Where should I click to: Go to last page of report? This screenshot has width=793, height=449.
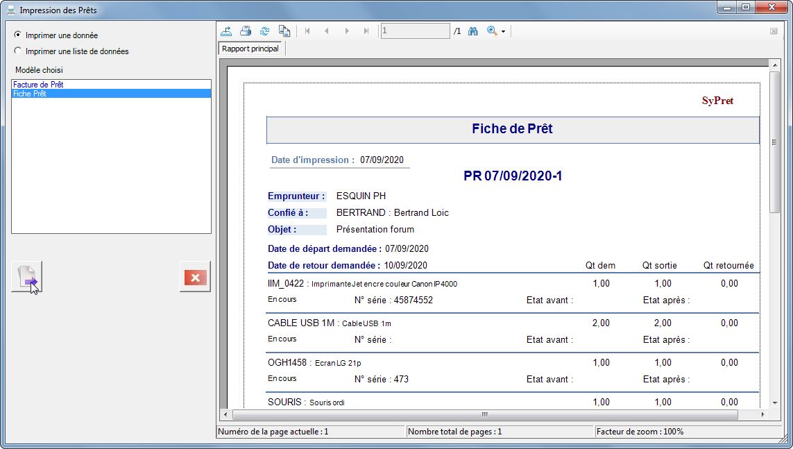point(366,31)
